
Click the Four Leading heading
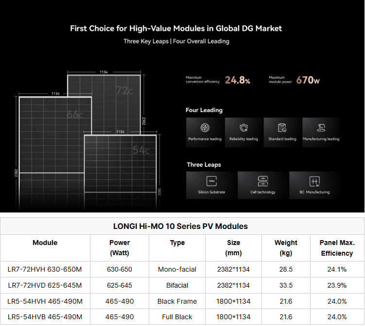[204, 110]
